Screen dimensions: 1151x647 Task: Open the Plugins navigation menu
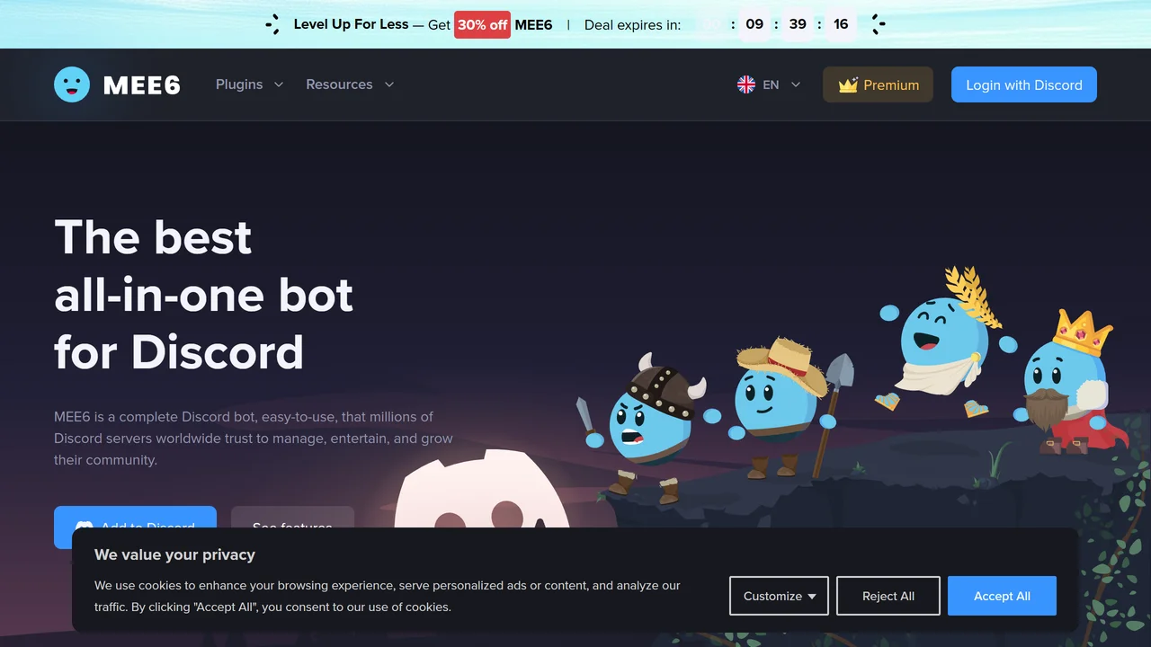click(x=249, y=84)
